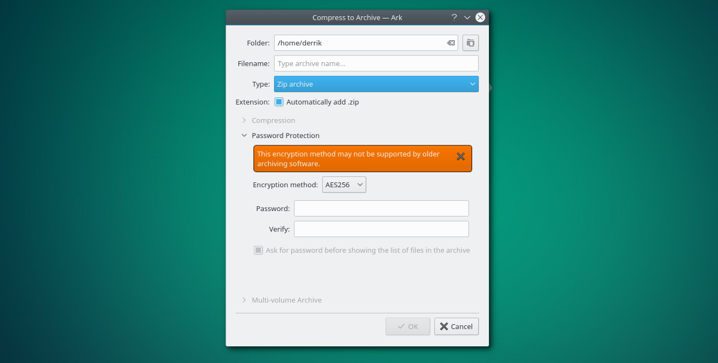Image resolution: width=718 pixels, height=363 pixels.
Task: Open the archive Type dropdown
Action: 376,84
